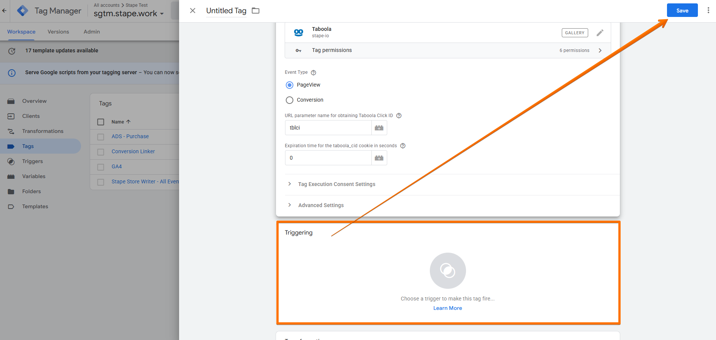
Task: Click the 6 permissions text
Action: 574,50
